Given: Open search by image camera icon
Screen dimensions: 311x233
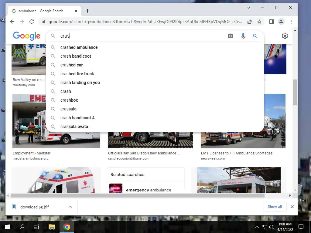Looking at the screenshot, I should (230, 36).
